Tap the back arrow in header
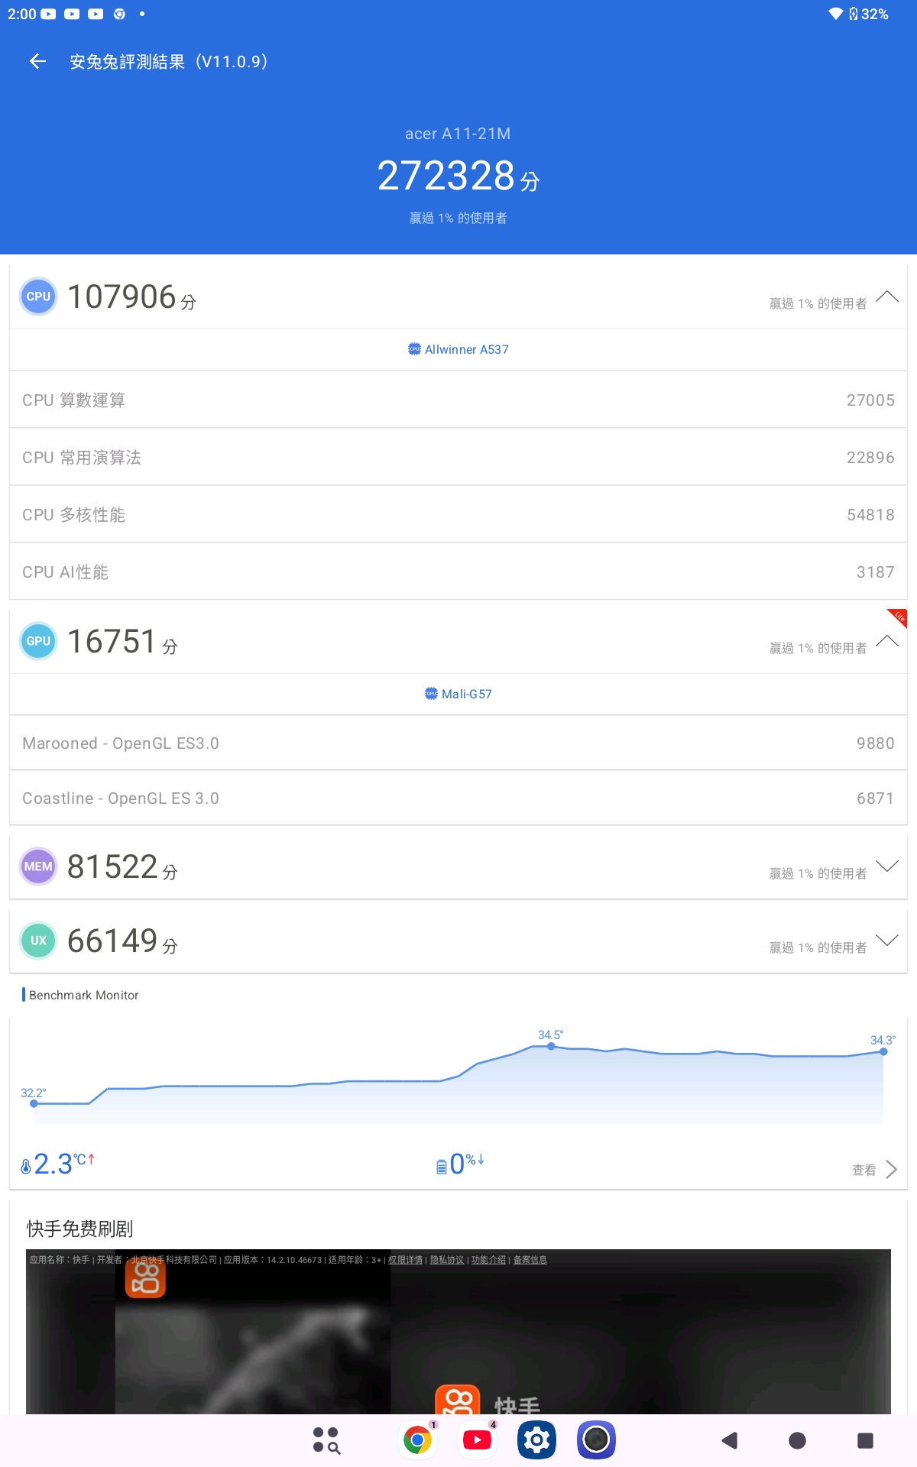The width and height of the screenshot is (917, 1467). click(x=37, y=62)
